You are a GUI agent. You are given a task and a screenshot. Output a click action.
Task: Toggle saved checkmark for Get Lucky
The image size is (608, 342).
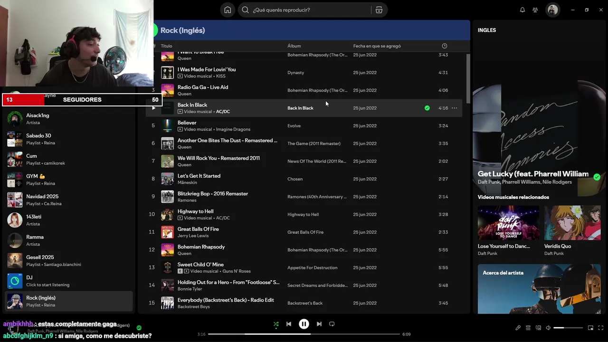(597, 177)
